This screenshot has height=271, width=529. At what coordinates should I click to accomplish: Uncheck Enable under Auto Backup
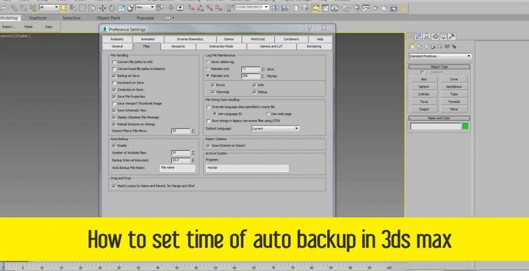[x=114, y=145]
